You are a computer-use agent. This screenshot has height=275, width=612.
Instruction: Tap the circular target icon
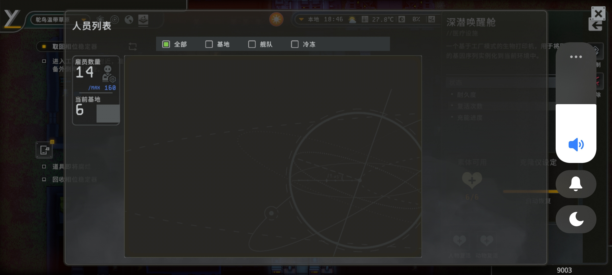pos(115,20)
